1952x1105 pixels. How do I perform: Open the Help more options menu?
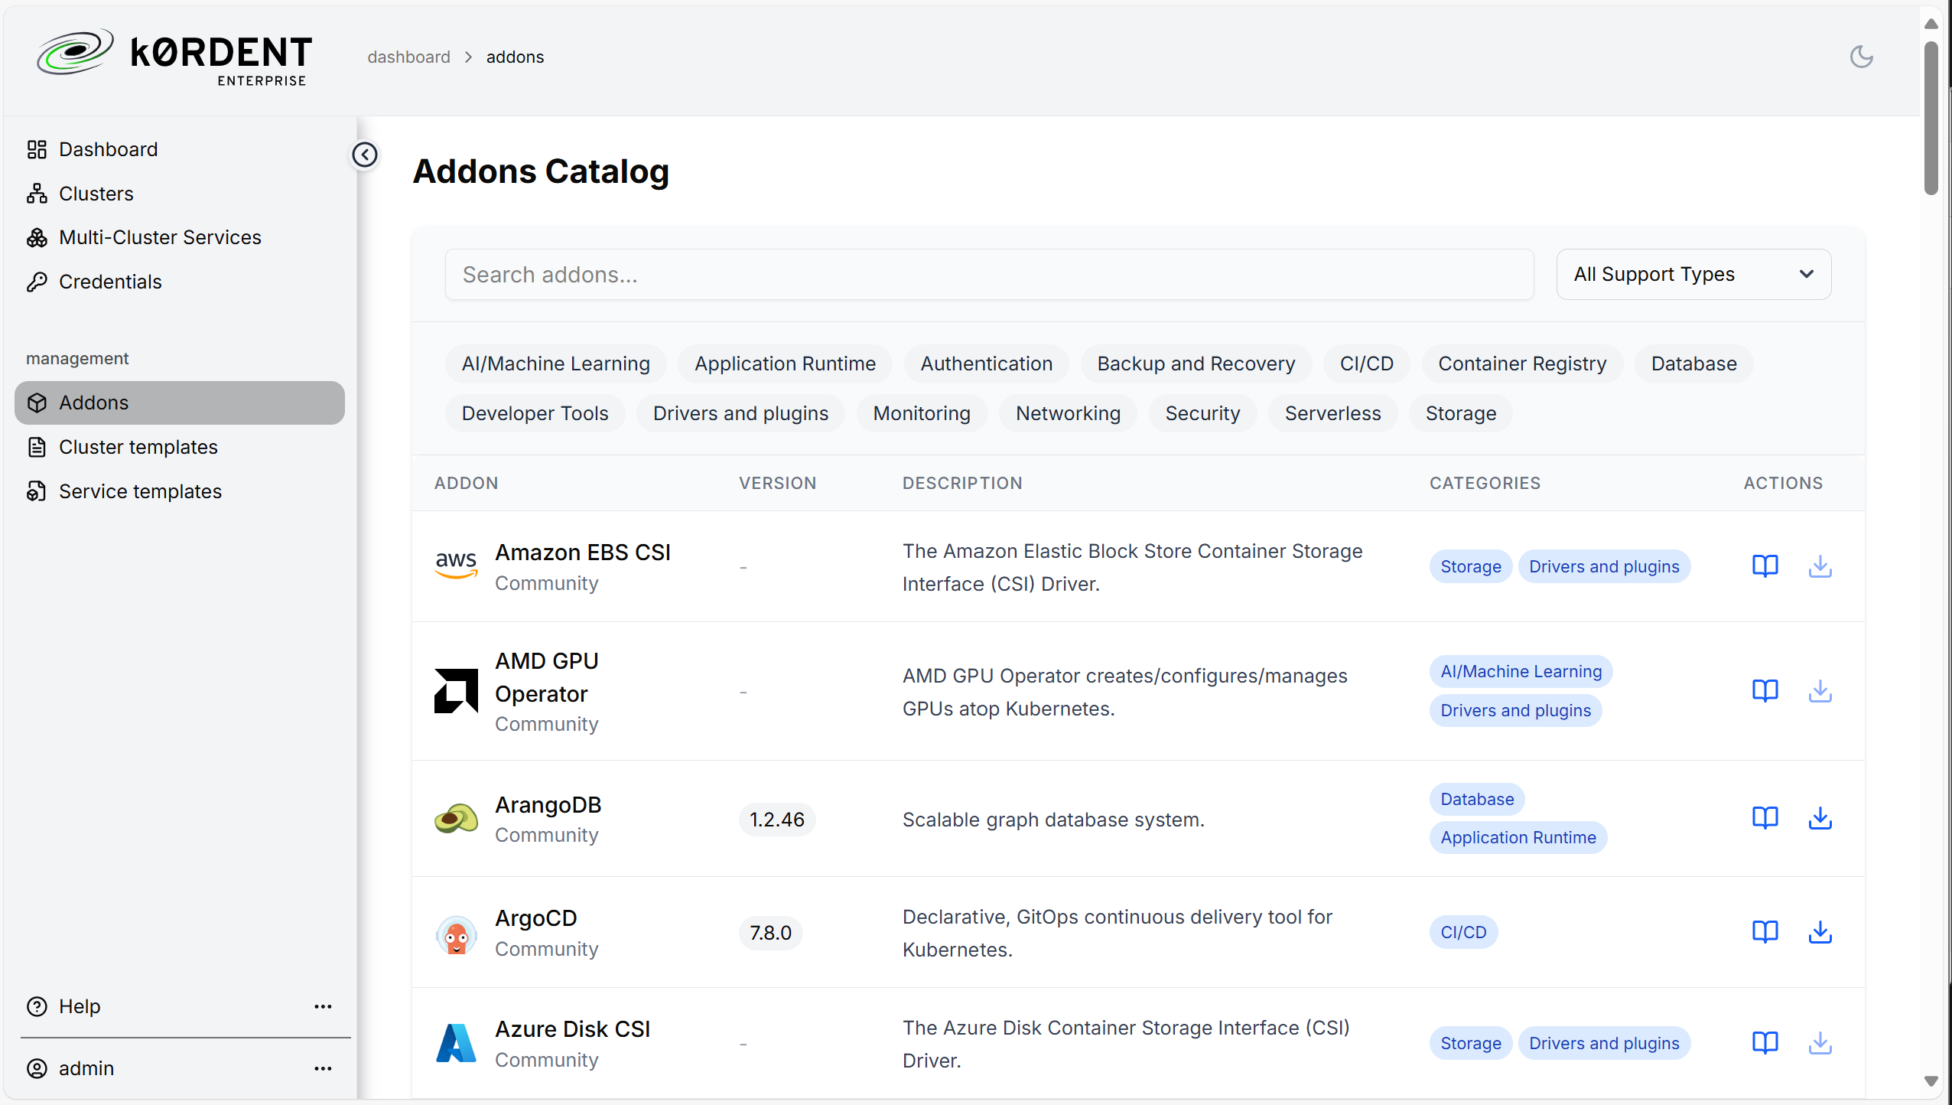(x=323, y=1006)
